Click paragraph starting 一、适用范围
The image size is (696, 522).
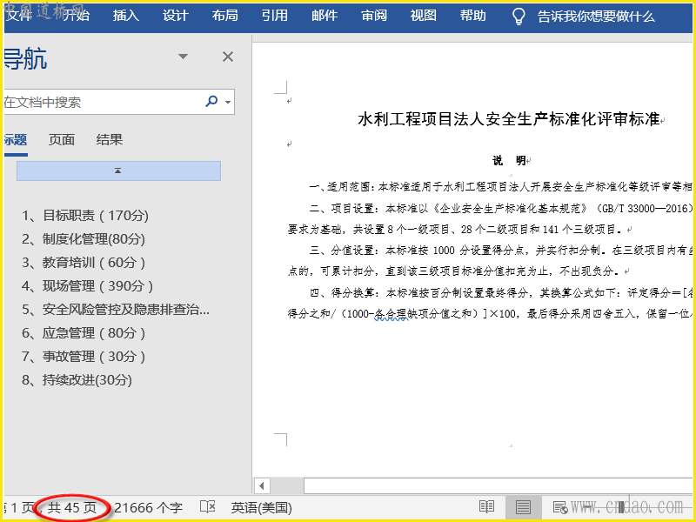pyautogui.click(x=501, y=187)
